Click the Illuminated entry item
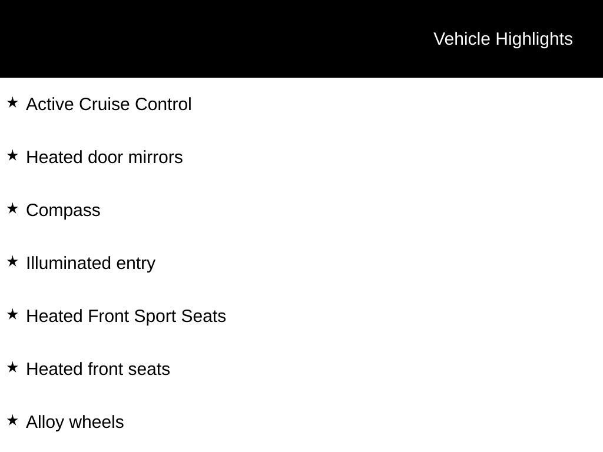This screenshot has width=603, height=452. tap(91, 263)
